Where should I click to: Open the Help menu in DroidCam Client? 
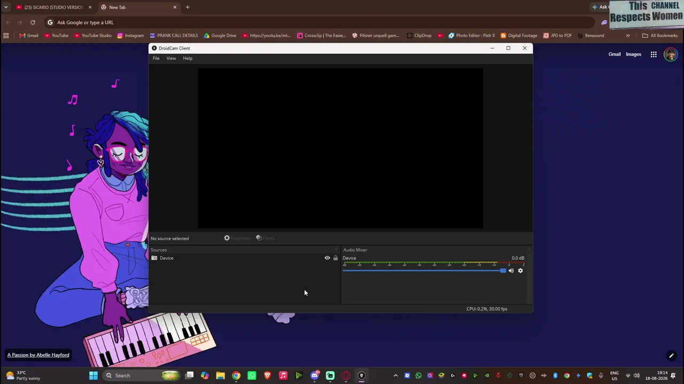pyautogui.click(x=188, y=58)
